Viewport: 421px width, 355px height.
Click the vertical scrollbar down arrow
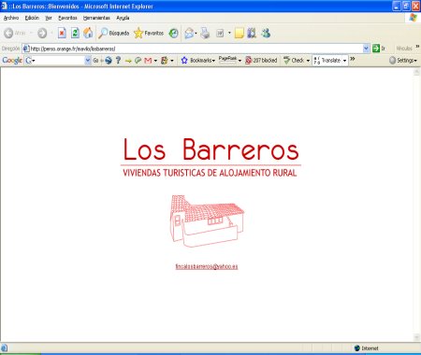[x=416, y=337]
